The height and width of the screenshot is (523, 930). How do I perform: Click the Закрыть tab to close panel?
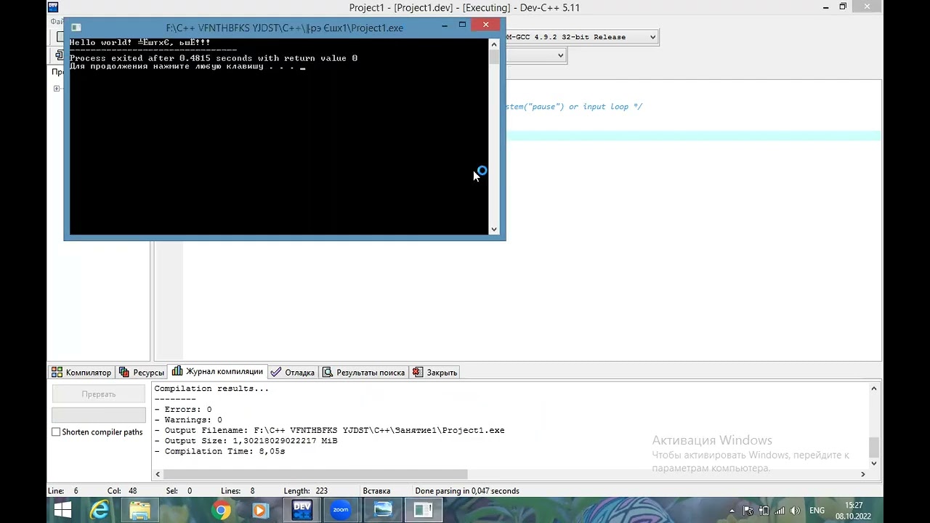[x=434, y=372]
